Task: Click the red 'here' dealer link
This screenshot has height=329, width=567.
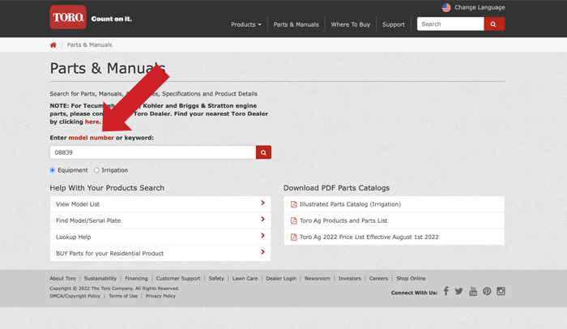Action: pyautogui.click(x=92, y=122)
